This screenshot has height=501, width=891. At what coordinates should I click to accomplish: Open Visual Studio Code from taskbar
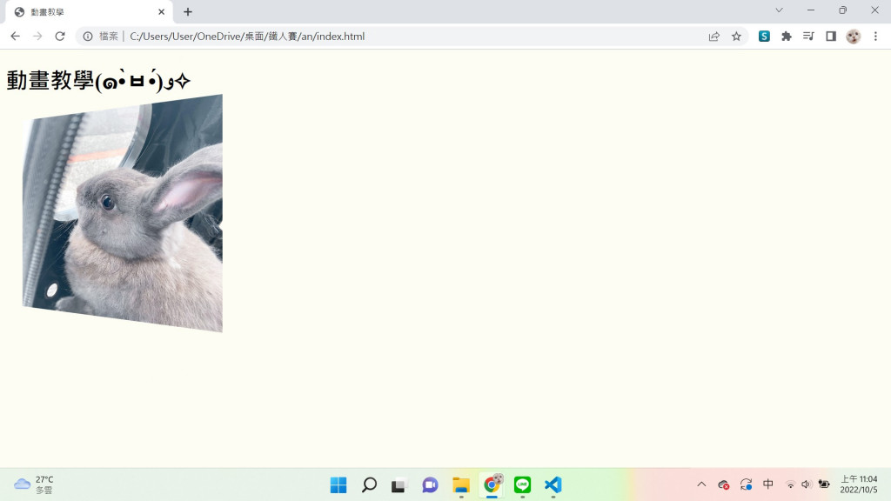point(553,485)
